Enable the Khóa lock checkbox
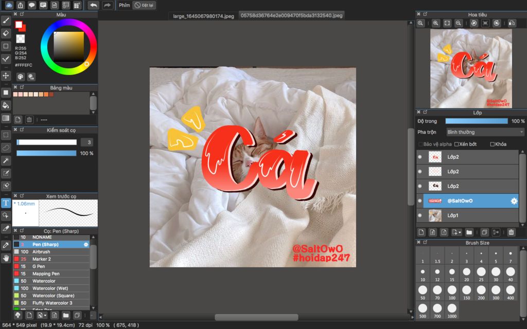The image size is (527, 329). pyautogui.click(x=493, y=144)
